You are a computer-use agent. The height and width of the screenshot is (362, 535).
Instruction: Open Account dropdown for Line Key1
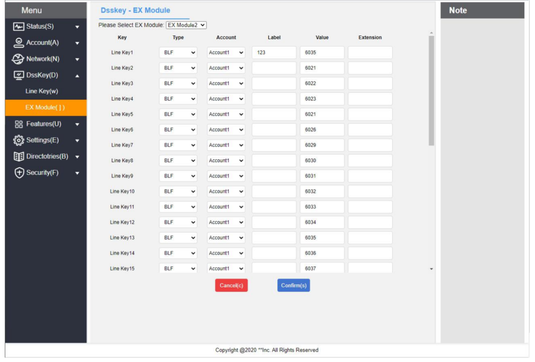click(x=226, y=53)
